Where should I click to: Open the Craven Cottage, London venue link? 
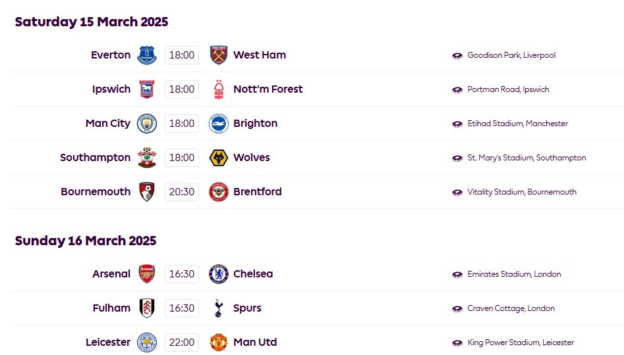[511, 308]
